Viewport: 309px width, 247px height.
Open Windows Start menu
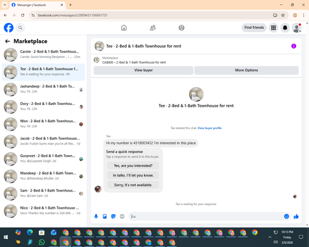6,237
